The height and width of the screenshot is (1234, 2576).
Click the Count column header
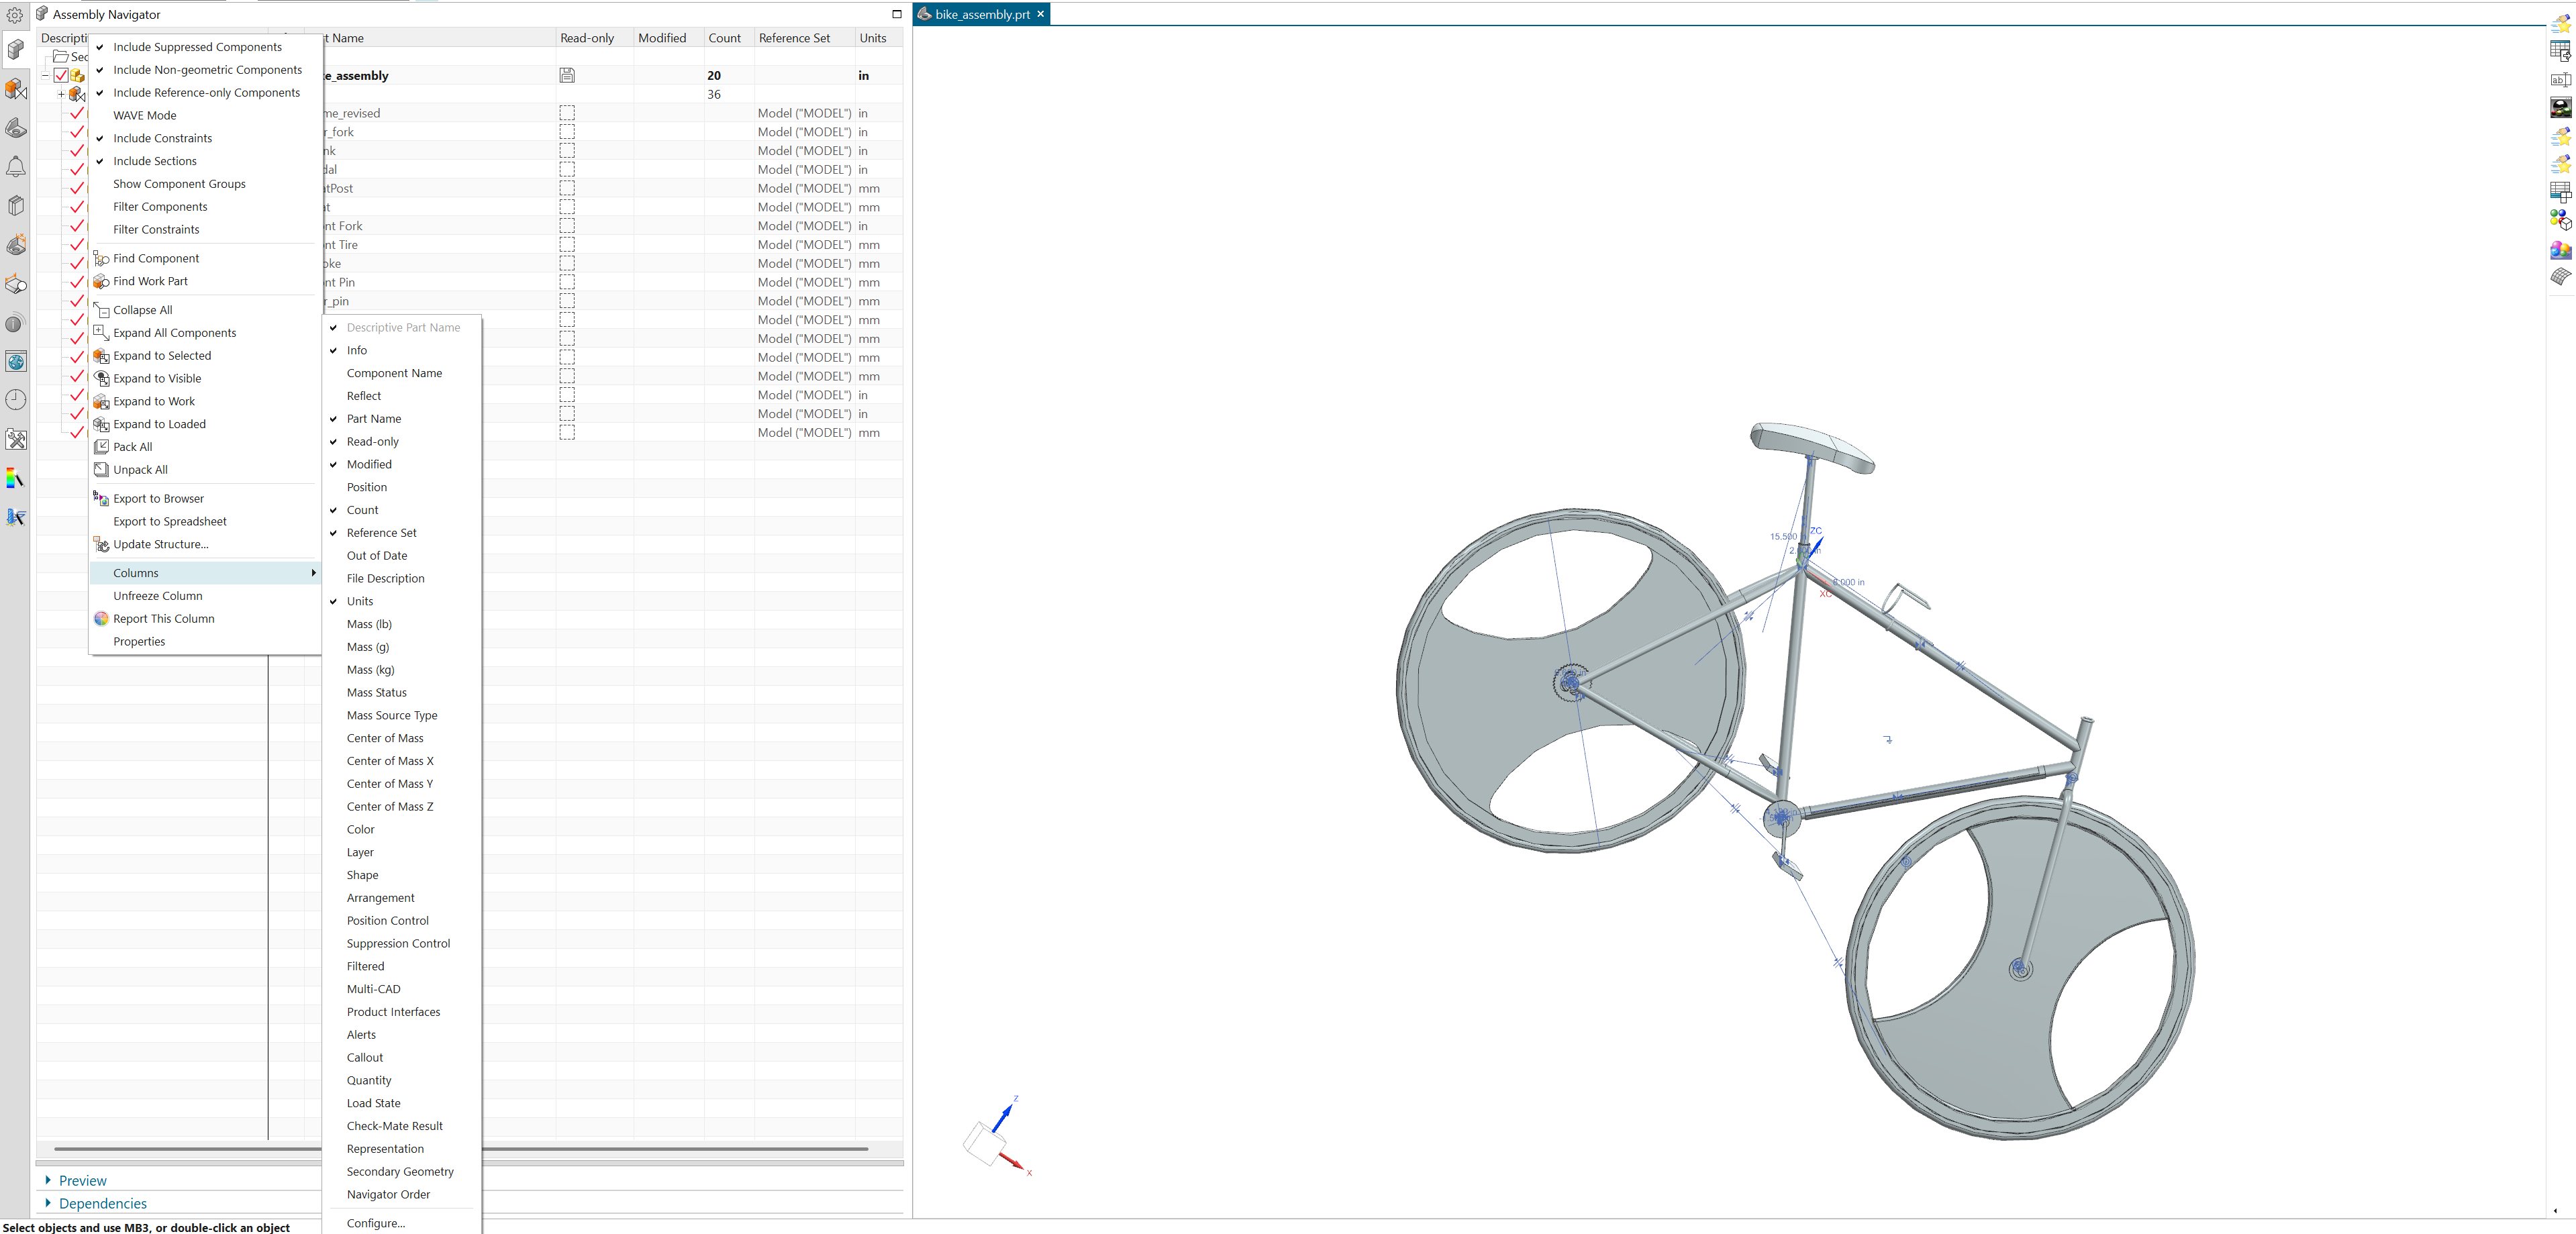coord(725,38)
